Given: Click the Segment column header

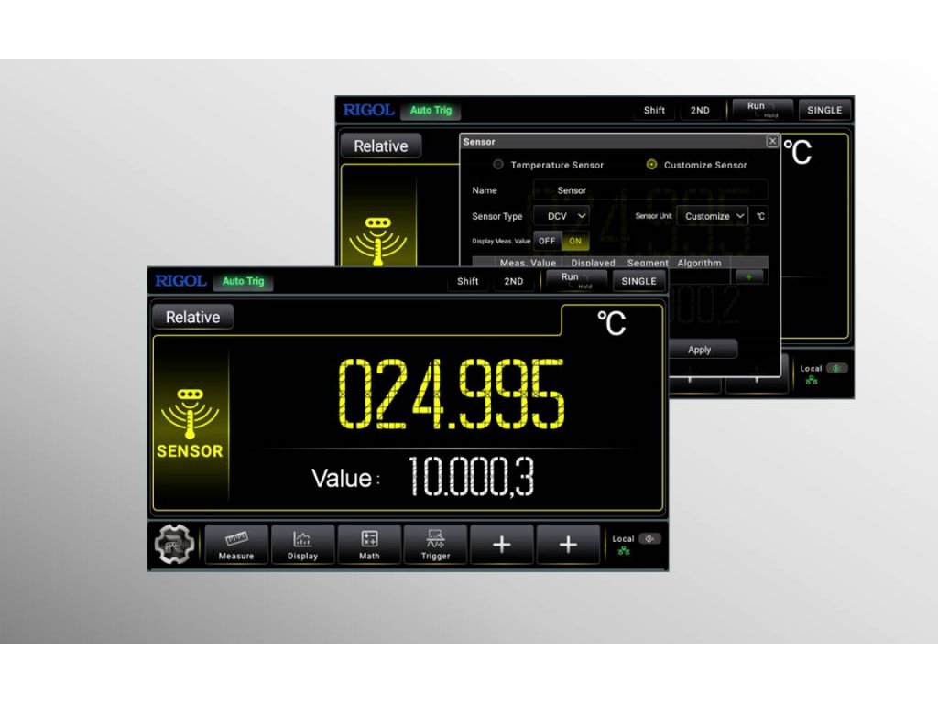Looking at the screenshot, I should (x=648, y=263).
